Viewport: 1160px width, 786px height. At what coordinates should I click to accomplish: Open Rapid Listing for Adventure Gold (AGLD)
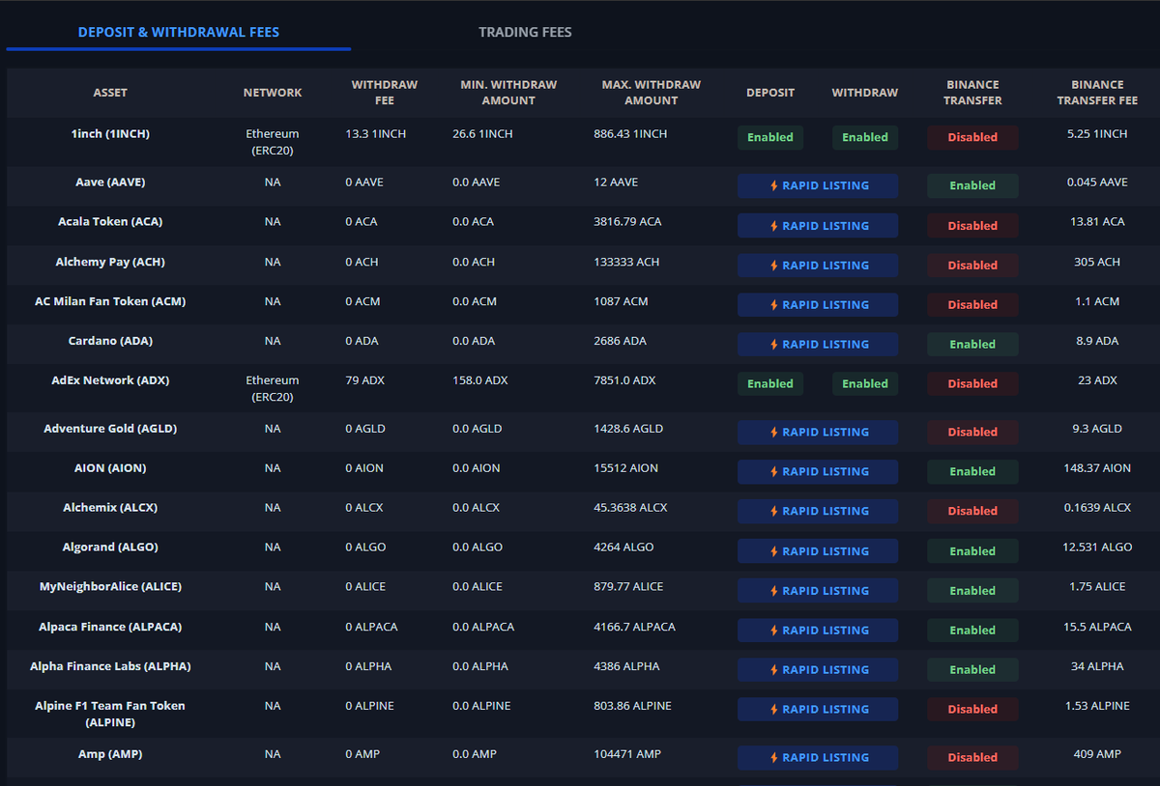tap(818, 432)
